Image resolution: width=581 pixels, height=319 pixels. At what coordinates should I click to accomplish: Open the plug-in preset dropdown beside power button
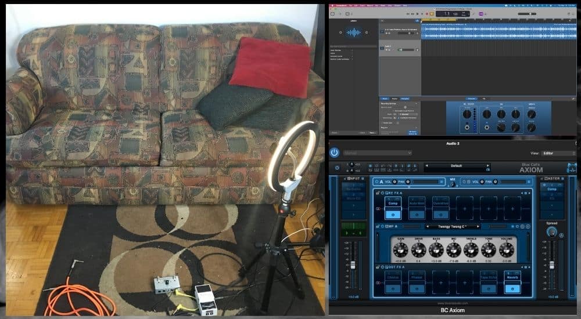pos(377,153)
